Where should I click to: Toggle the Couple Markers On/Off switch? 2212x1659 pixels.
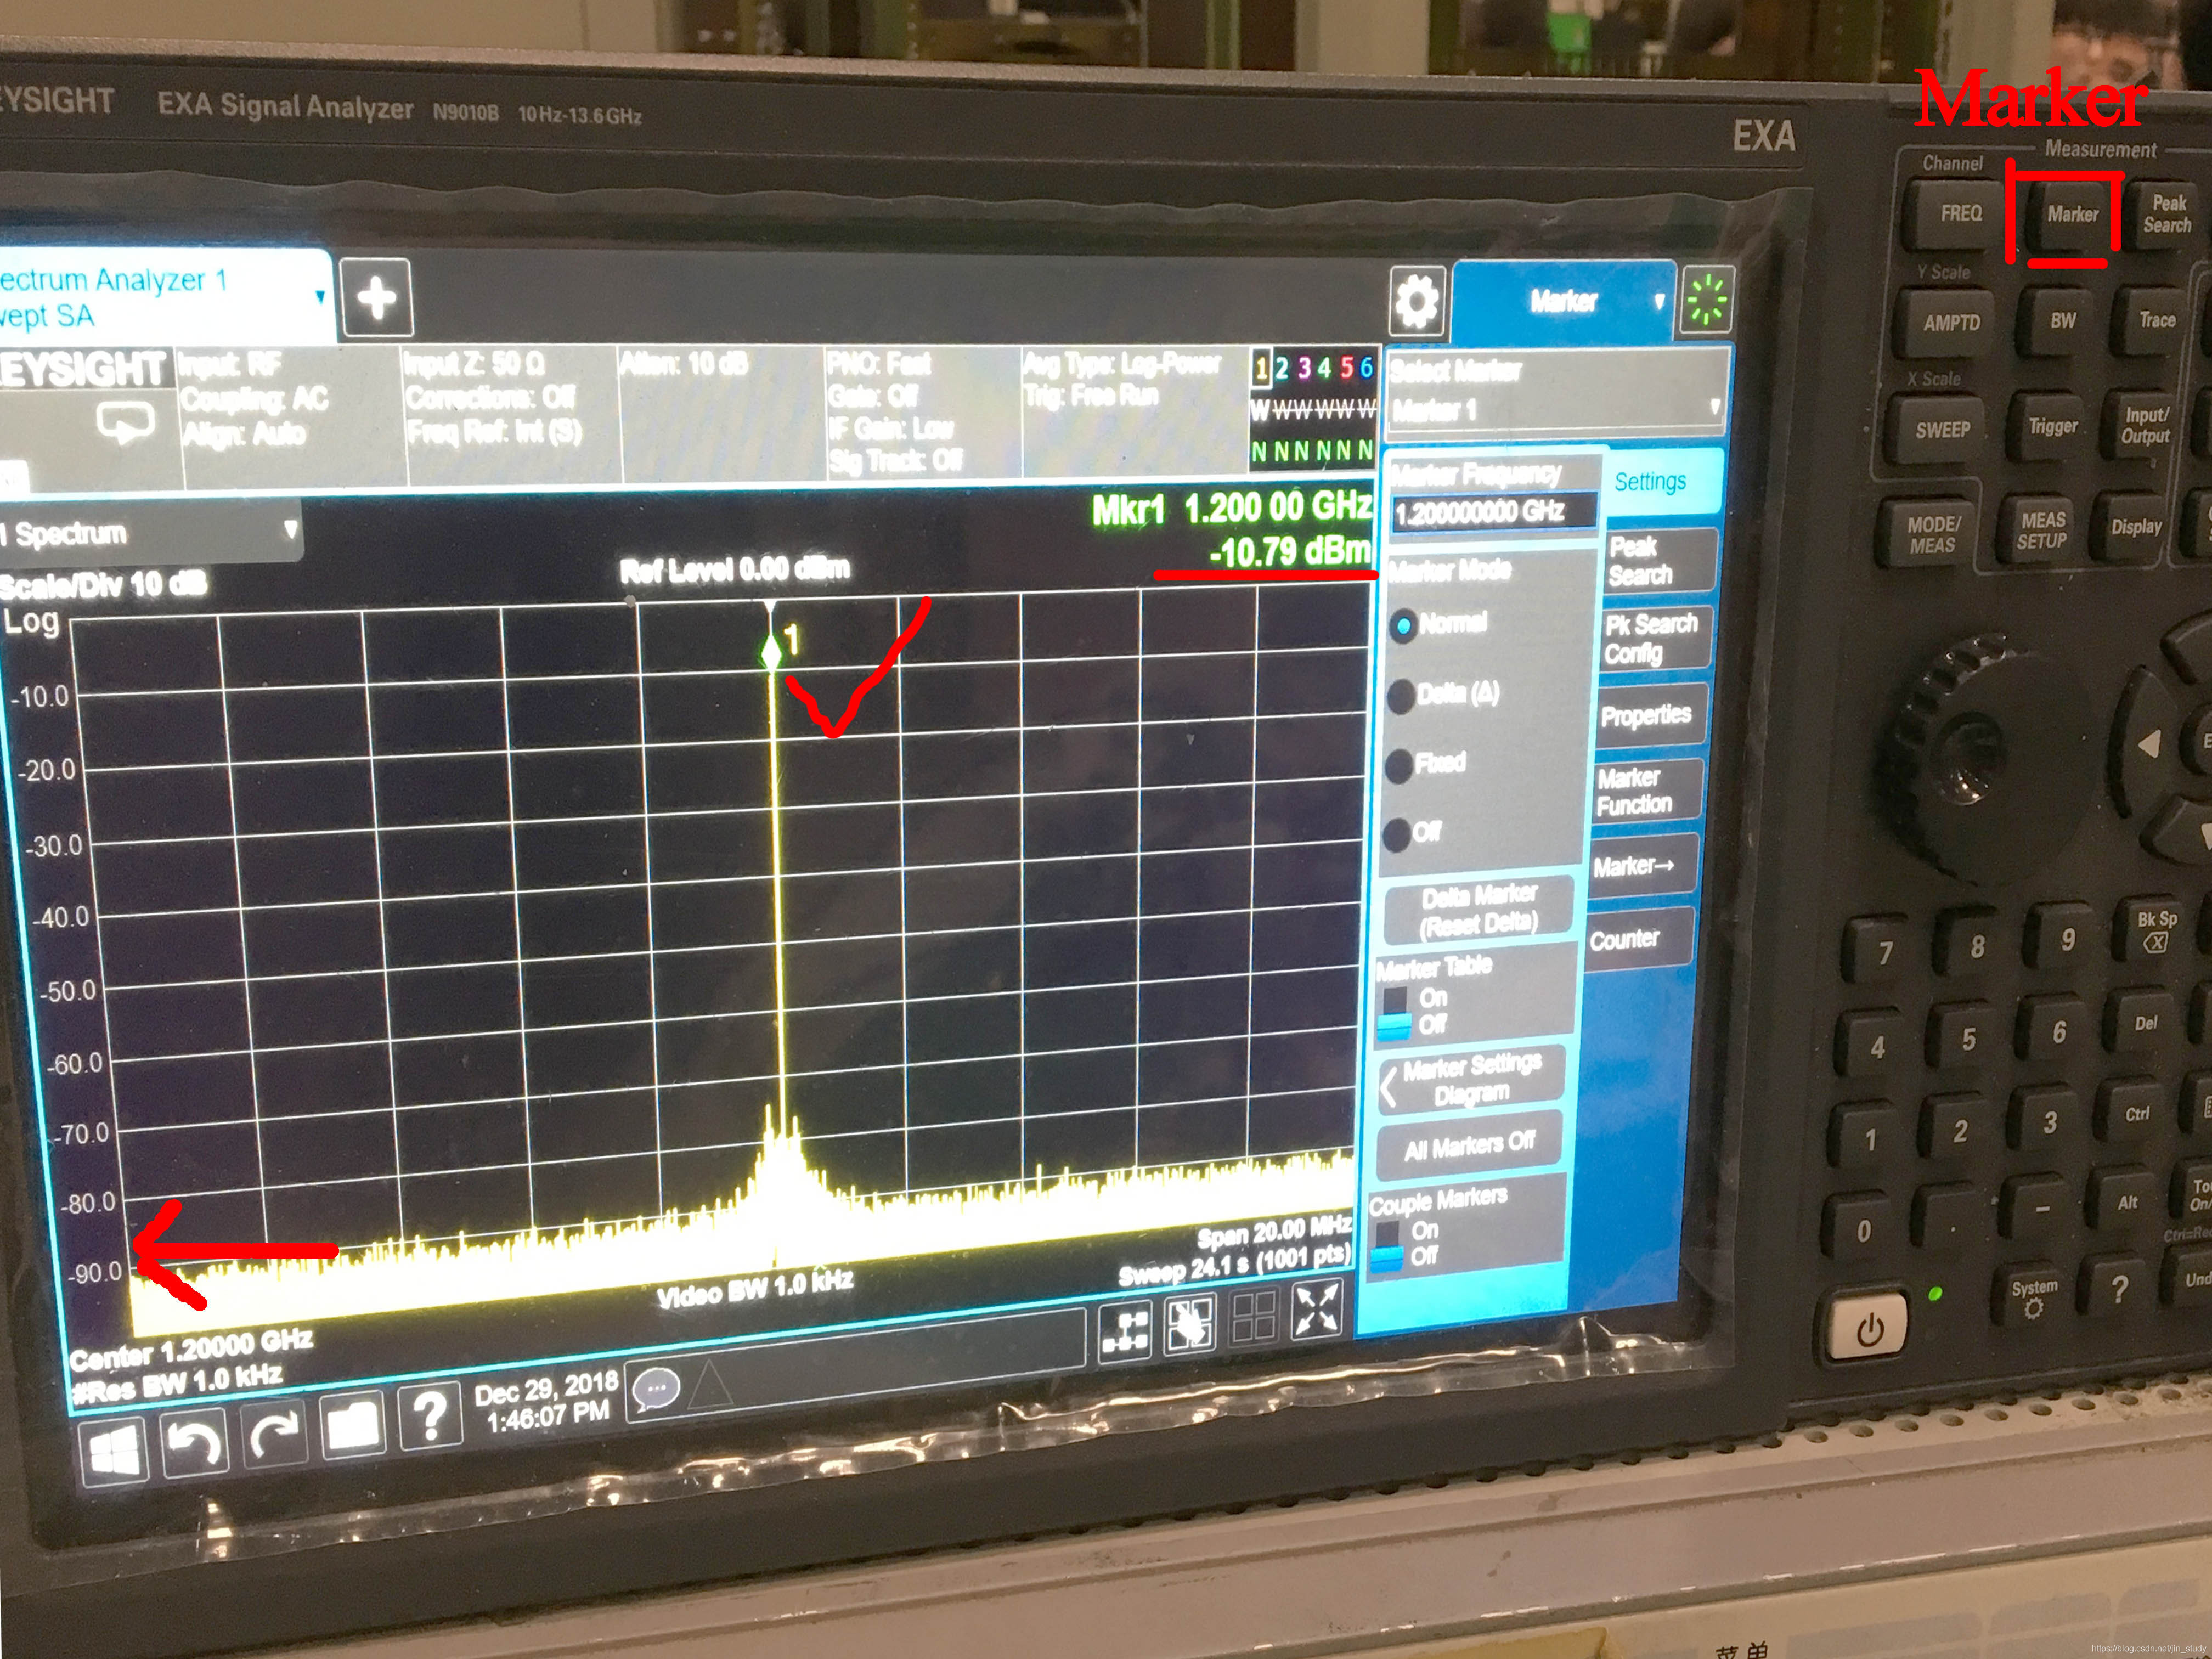[1387, 1247]
